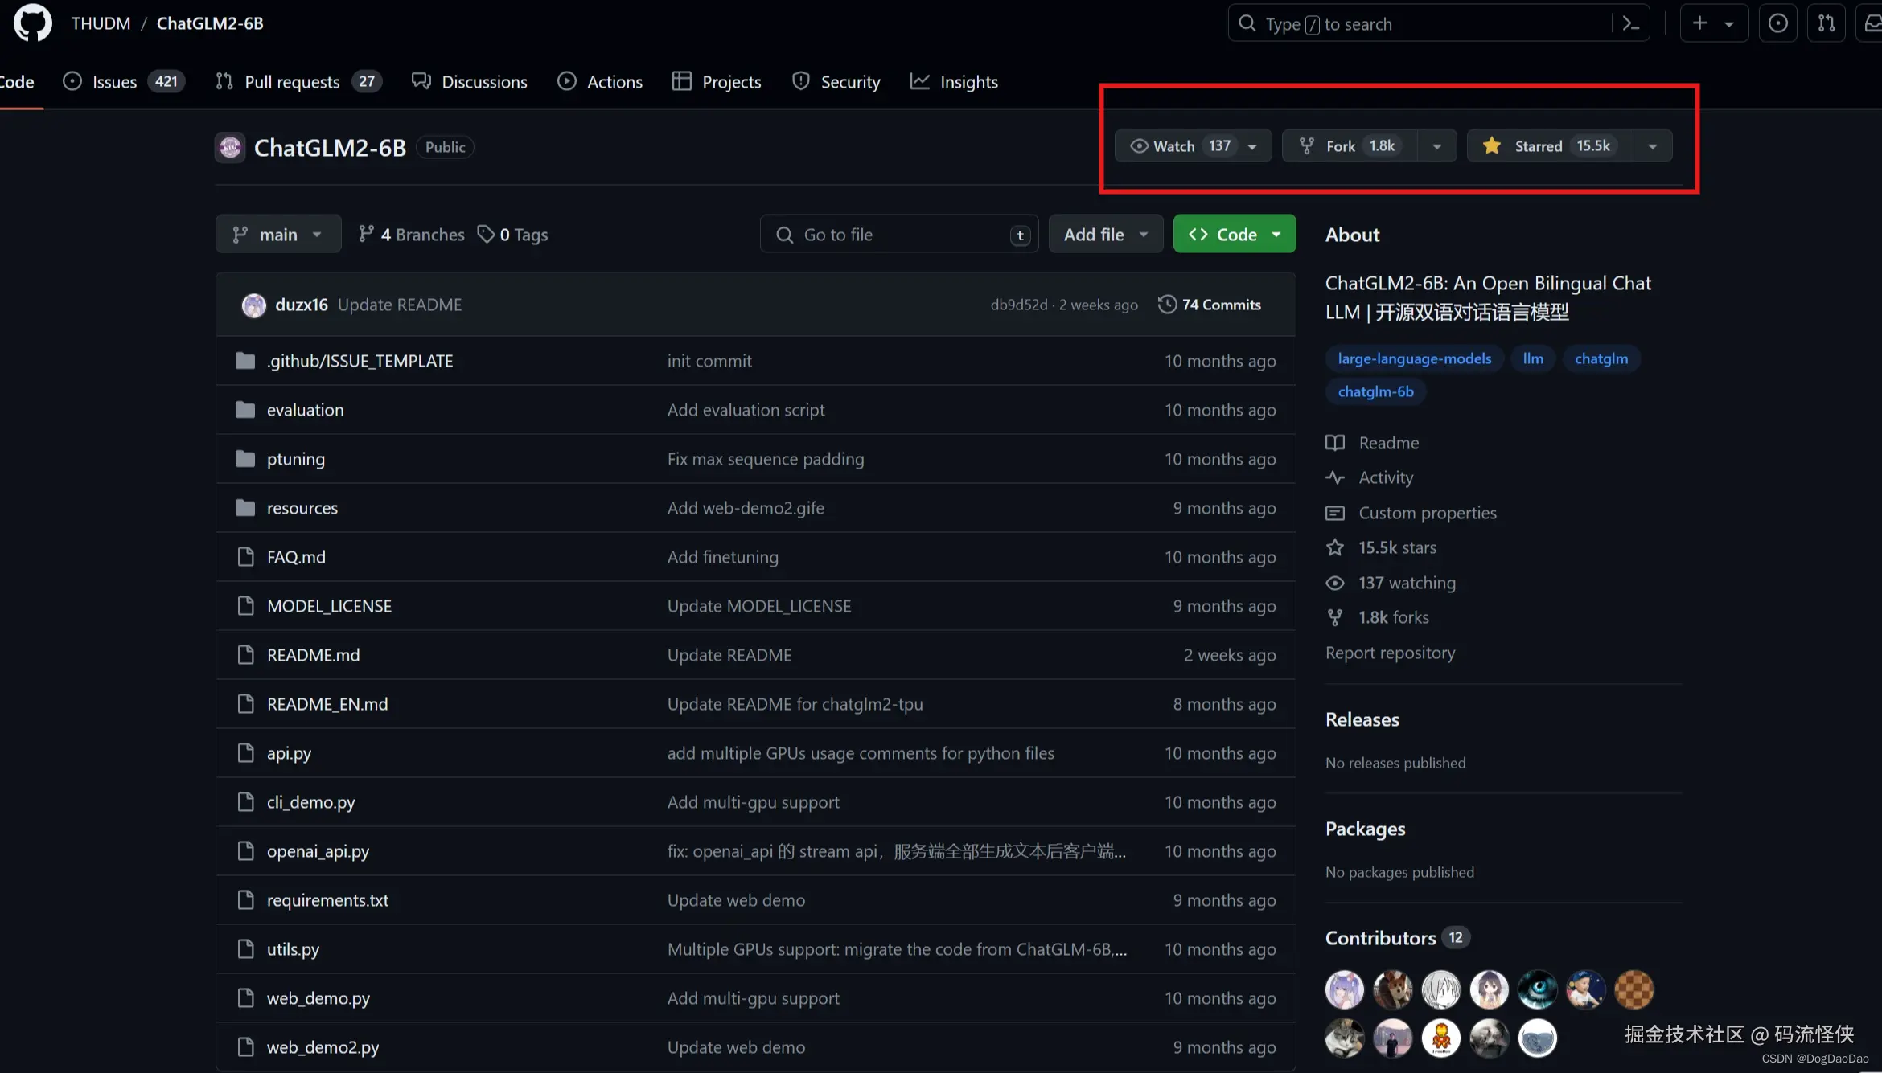Open the MODEL_LICENSE file
1882x1073 pixels.
(x=329, y=606)
